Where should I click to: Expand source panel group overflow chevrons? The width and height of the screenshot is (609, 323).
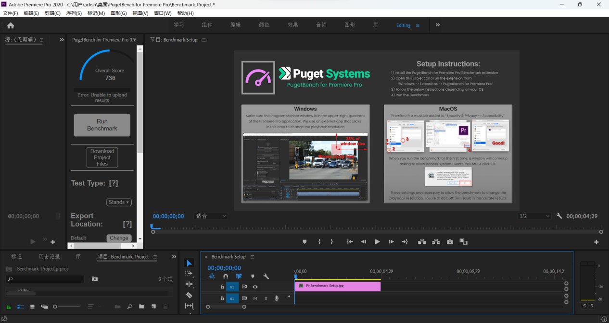pyautogui.click(x=62, y=40)
